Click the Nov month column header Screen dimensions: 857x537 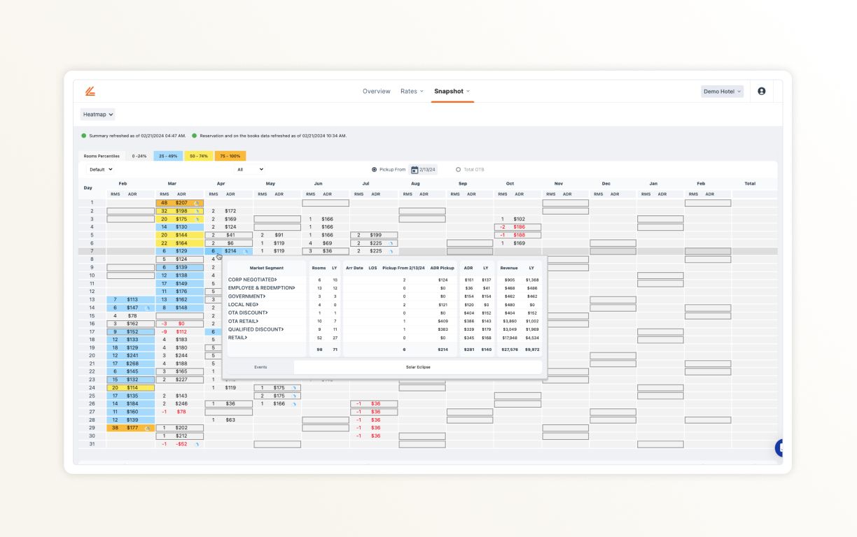pos(559,183)
